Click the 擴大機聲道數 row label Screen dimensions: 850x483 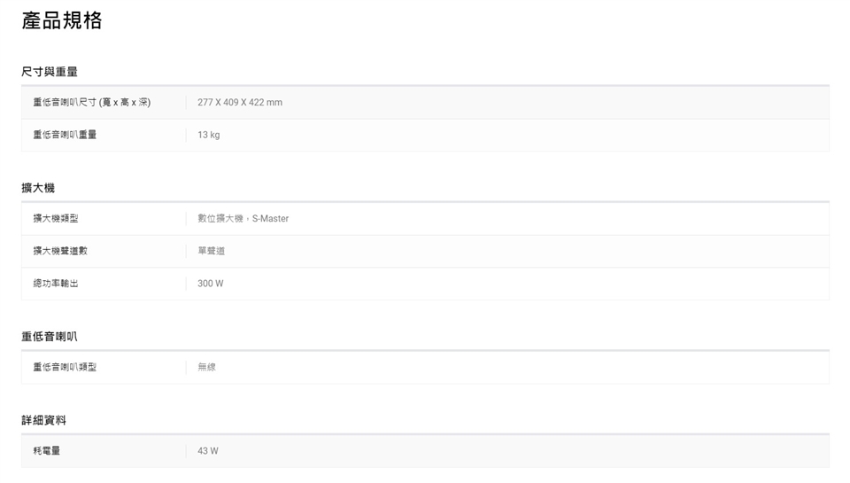[x=60, y=251]
